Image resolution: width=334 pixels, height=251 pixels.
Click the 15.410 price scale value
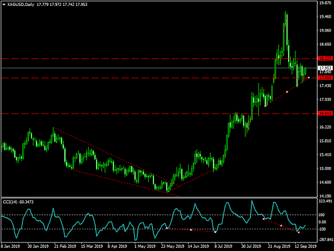[x=325, y=155]
